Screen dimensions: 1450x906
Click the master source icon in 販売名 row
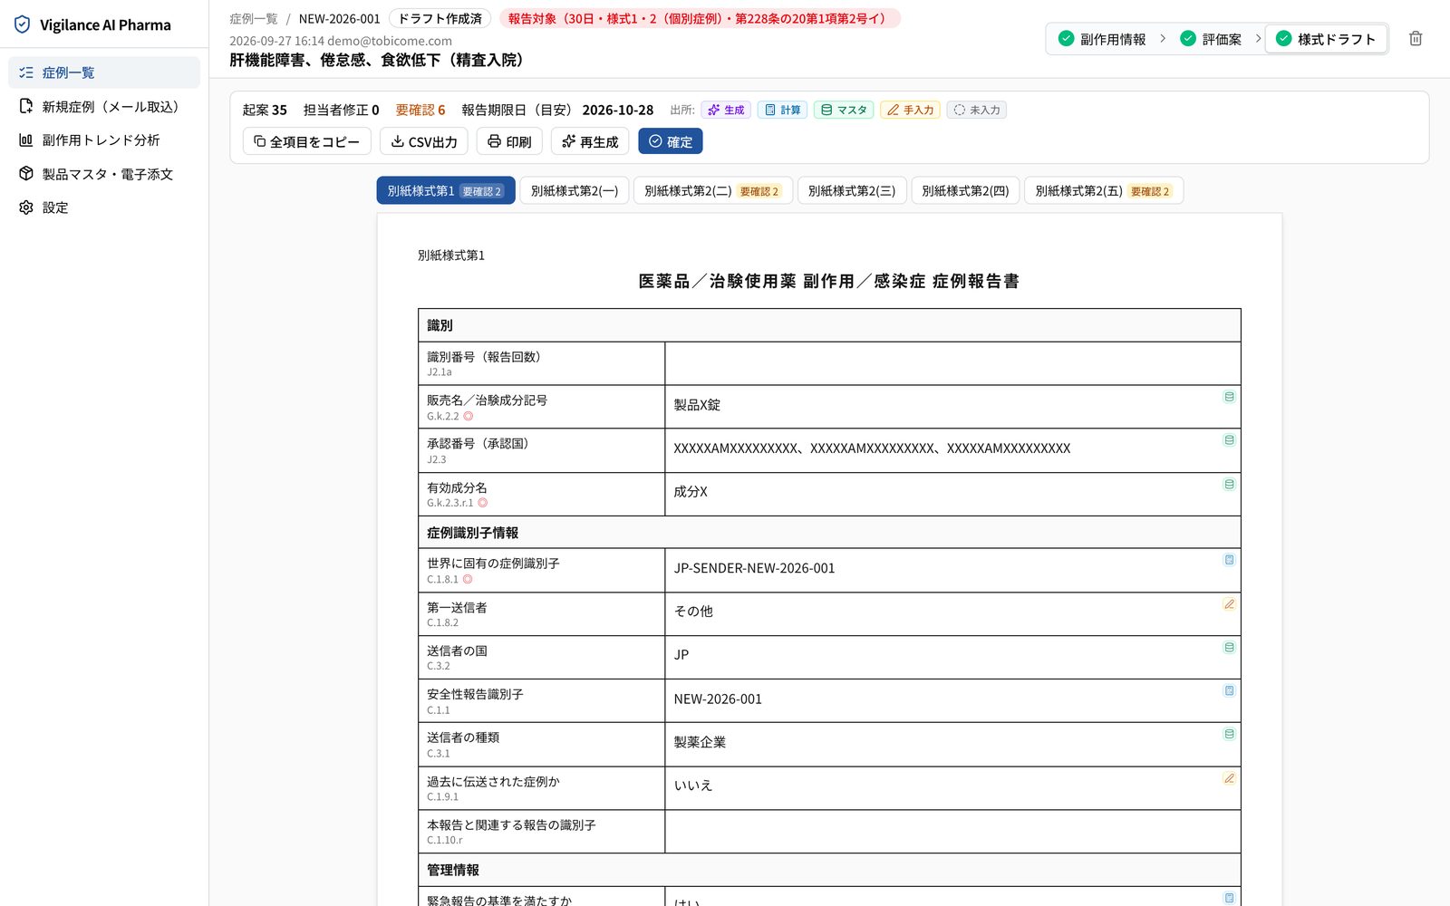[1229, 397]
